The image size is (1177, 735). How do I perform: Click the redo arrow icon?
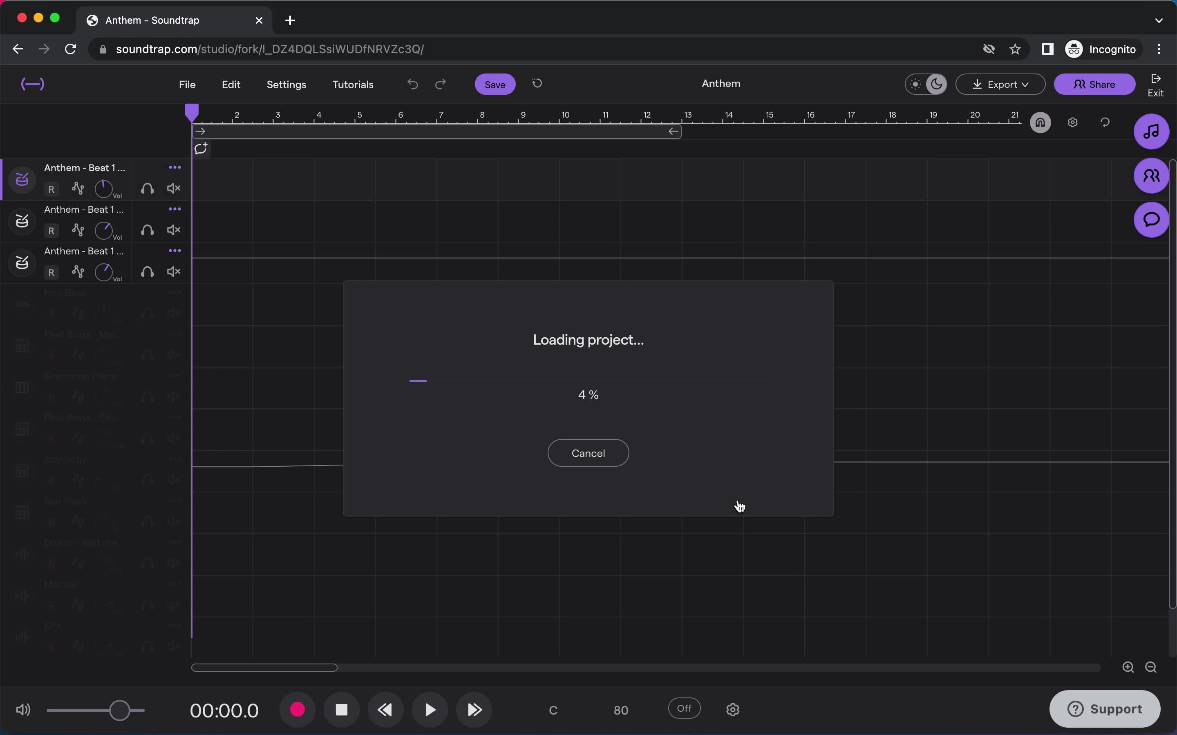click(x=441, y=85)
